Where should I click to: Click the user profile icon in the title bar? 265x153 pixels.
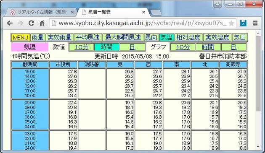[217, 4]
